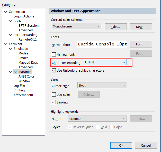The image size is (161, 152).
Task: Select Printing category
Action: pos(19,90)
